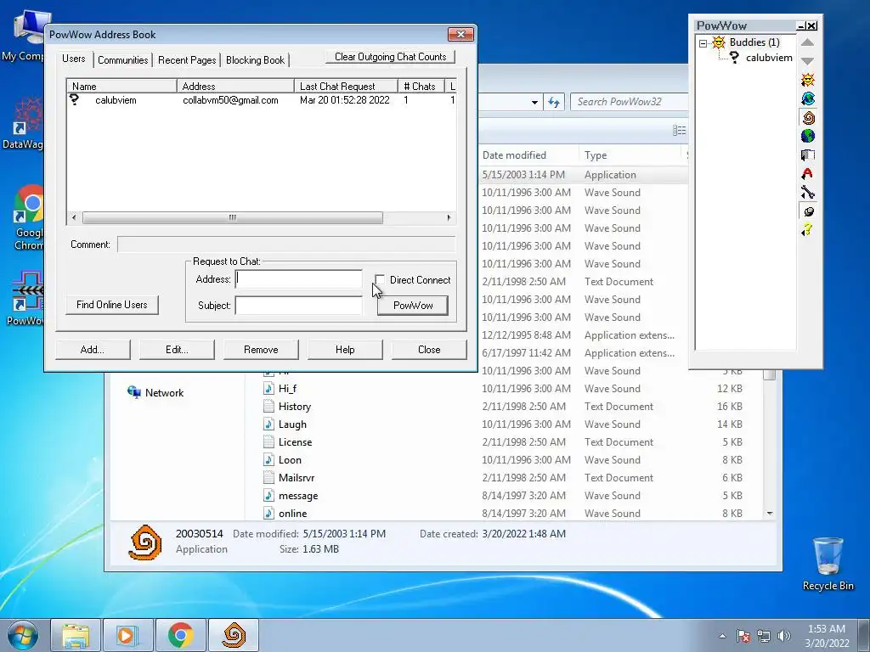Click the address book icon in PowWow toolbar
Viewport: 870px width, 652px height.
click(808, 155)
